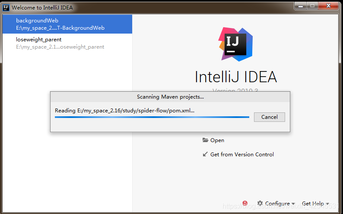Click the IntelliJ IDEA logo
This screenshot has height=214, width=343.
coord(235,44)
